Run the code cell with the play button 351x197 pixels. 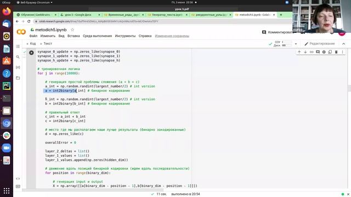(x=31, y=53)
